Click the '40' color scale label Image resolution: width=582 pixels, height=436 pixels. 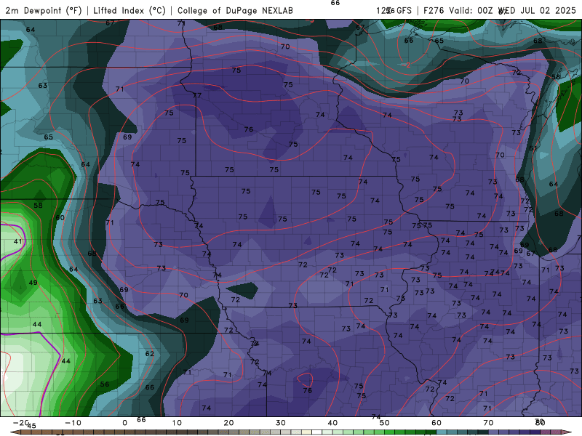pos(332,423)
